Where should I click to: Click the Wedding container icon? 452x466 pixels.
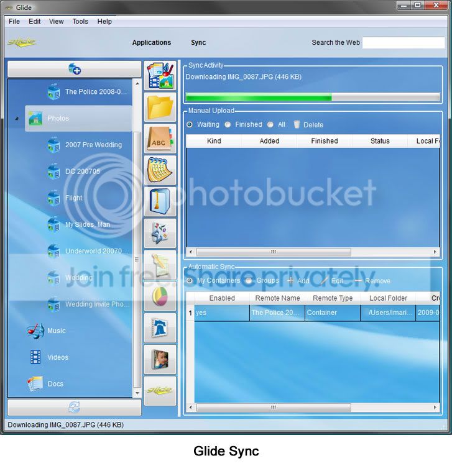(x=53, y=278)
